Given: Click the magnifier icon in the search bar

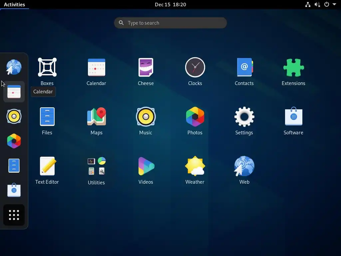Looking at the screenshot, I should point(121,23).
